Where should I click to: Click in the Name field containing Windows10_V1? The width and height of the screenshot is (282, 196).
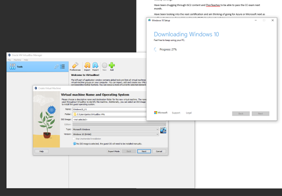(109, 109)
